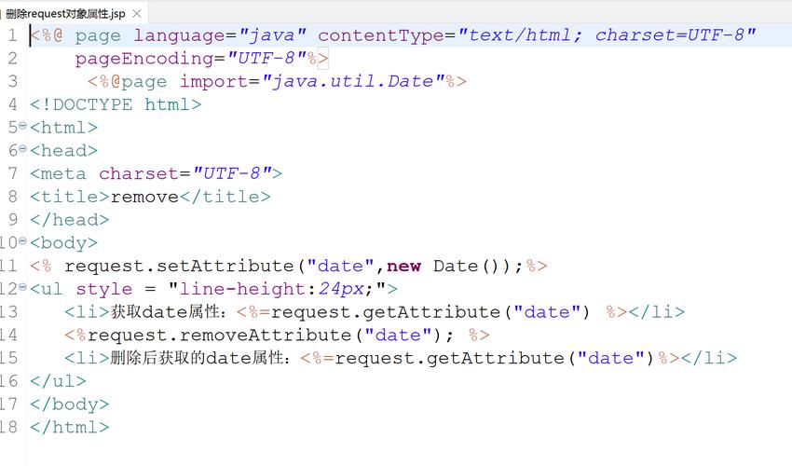Click 'request.removeAttribute' on line 14

[219, 335]
